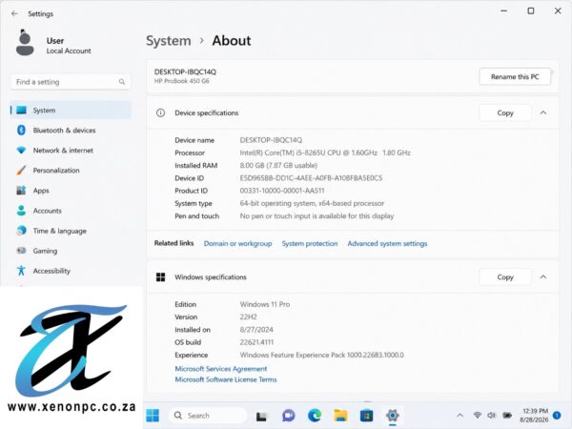The width and height of the screenshot is (572, 429).
Task: Collapse the Device specifications section
Action: pos(543,112)
